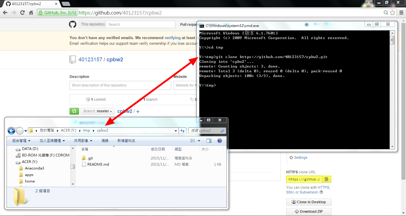Click the cmd window scroll up arrow

point(392,33)
